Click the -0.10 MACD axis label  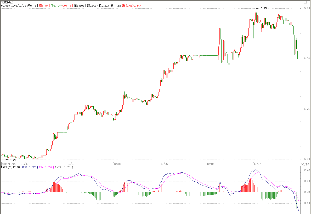point(306,203)
